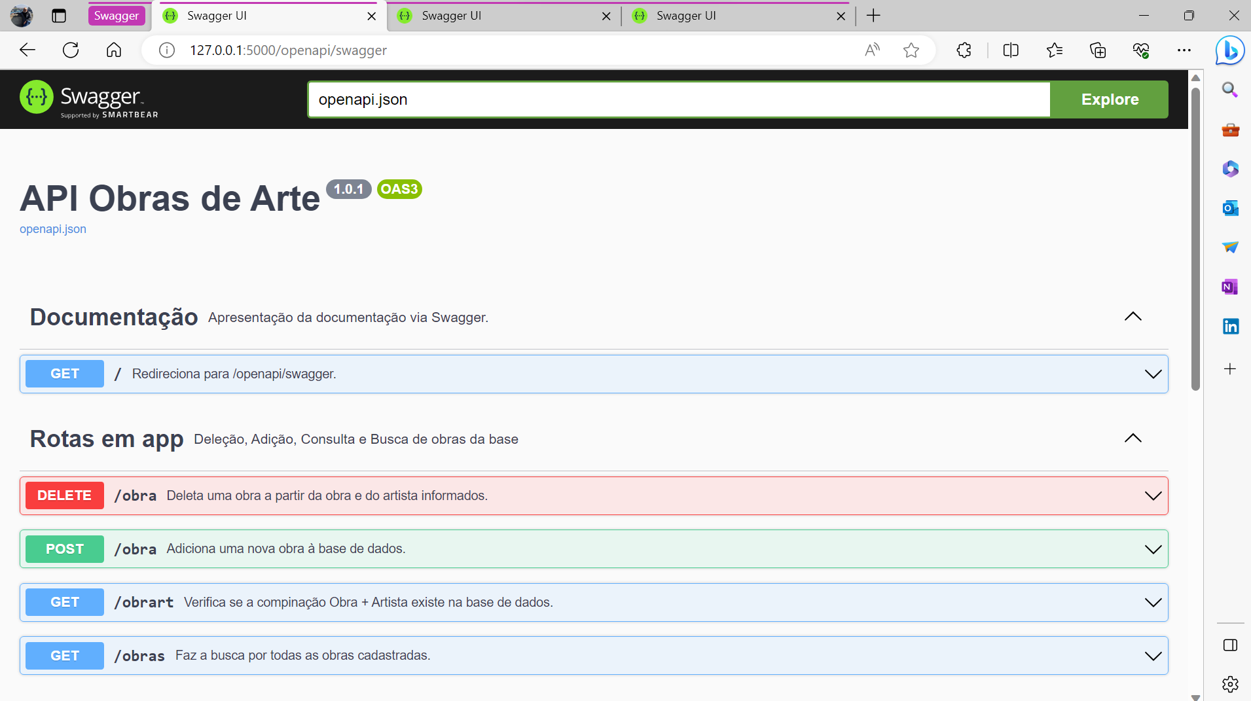Open the Collections icon

click(x=1098, y=50)
